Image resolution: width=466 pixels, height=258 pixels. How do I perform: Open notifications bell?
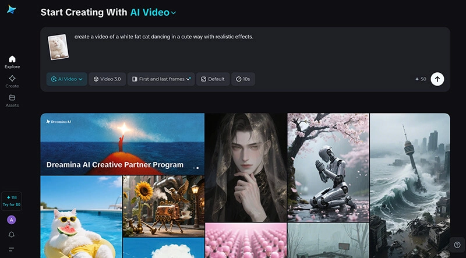tap(11, 235)
